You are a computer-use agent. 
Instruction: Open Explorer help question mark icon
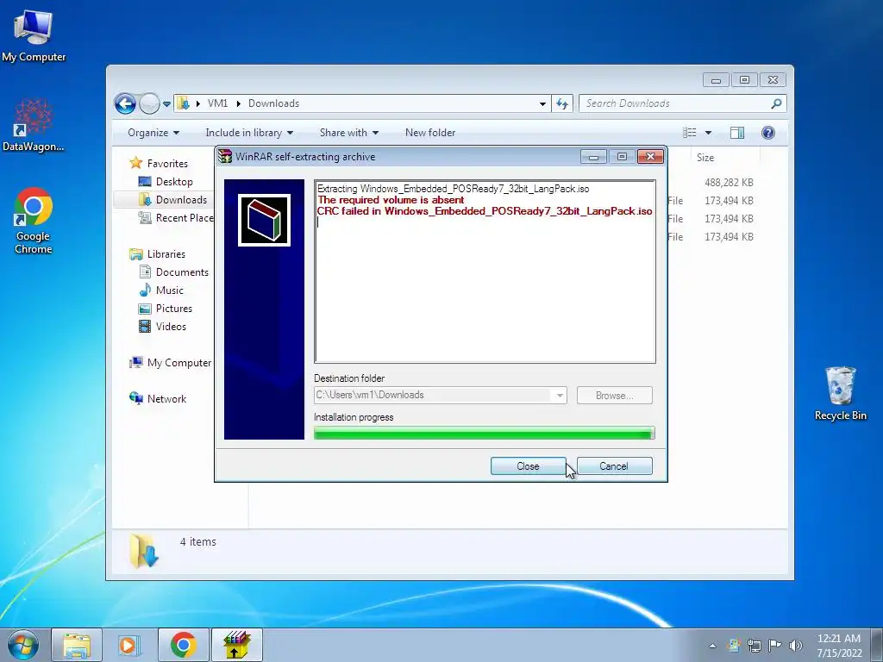pyautogui.click(x=768, y=133)
